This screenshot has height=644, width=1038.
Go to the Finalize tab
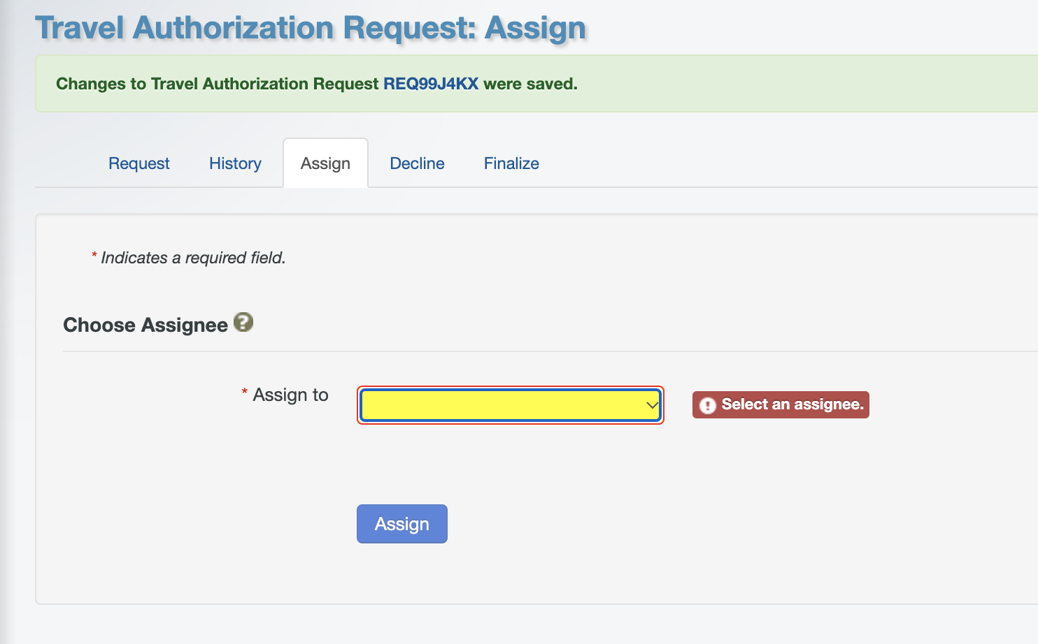pyautogui.click(x=511, y=163)
